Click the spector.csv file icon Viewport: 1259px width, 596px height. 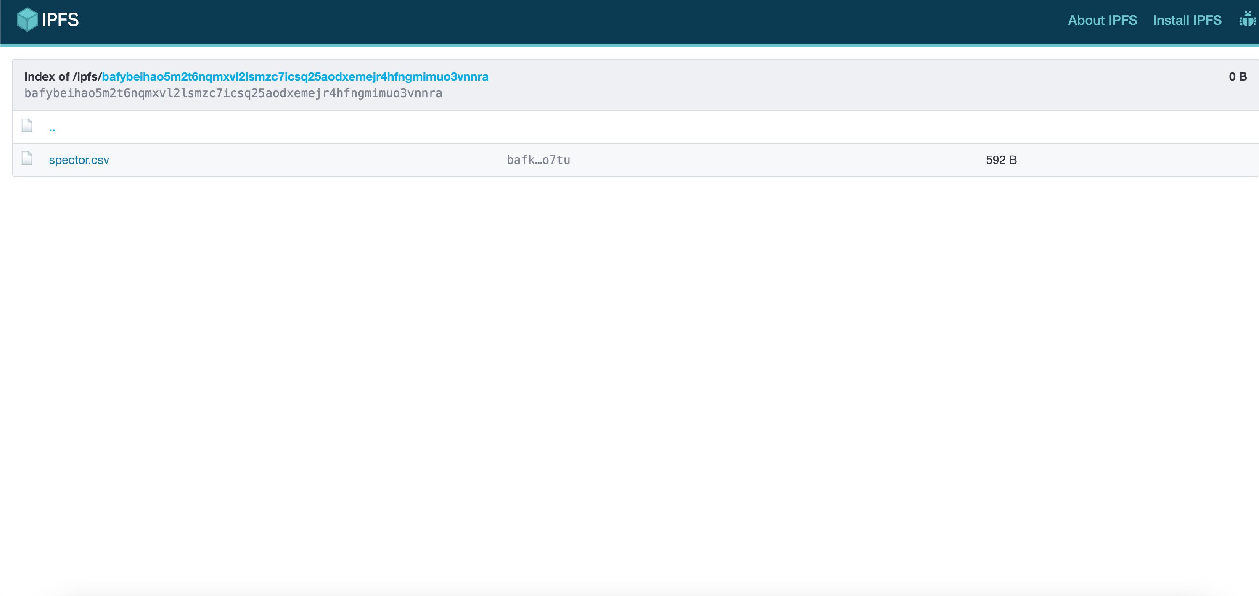(27, 158)
